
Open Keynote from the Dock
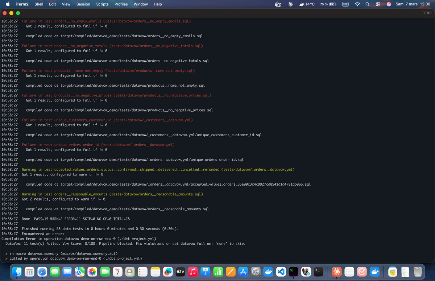point(204,271)
